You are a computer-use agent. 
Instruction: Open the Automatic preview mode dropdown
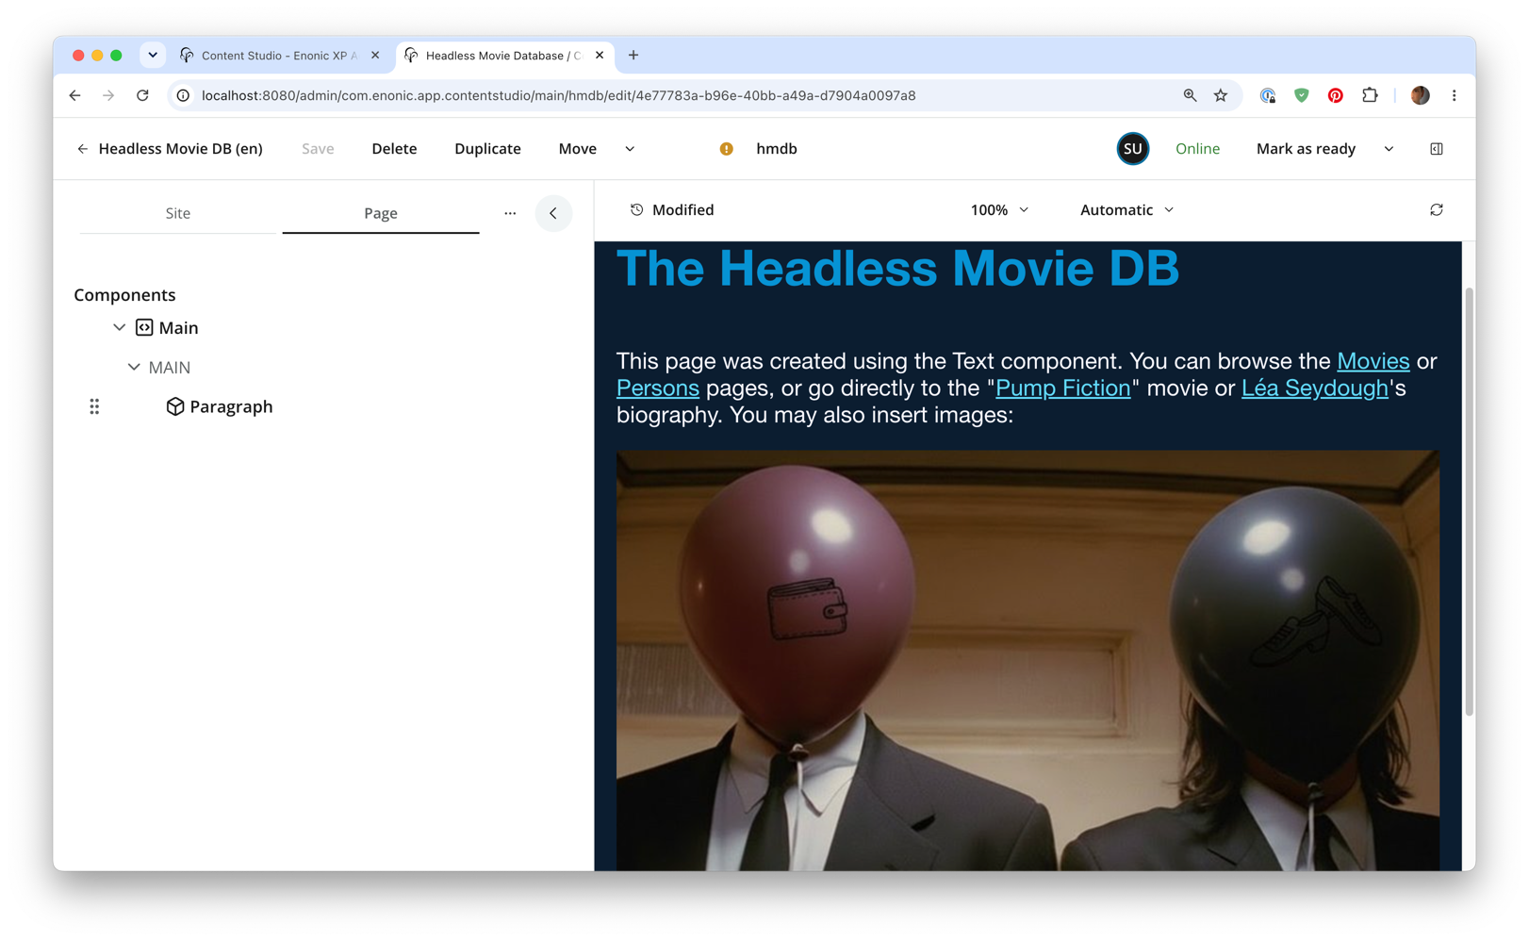click(x=1126, y=210)
